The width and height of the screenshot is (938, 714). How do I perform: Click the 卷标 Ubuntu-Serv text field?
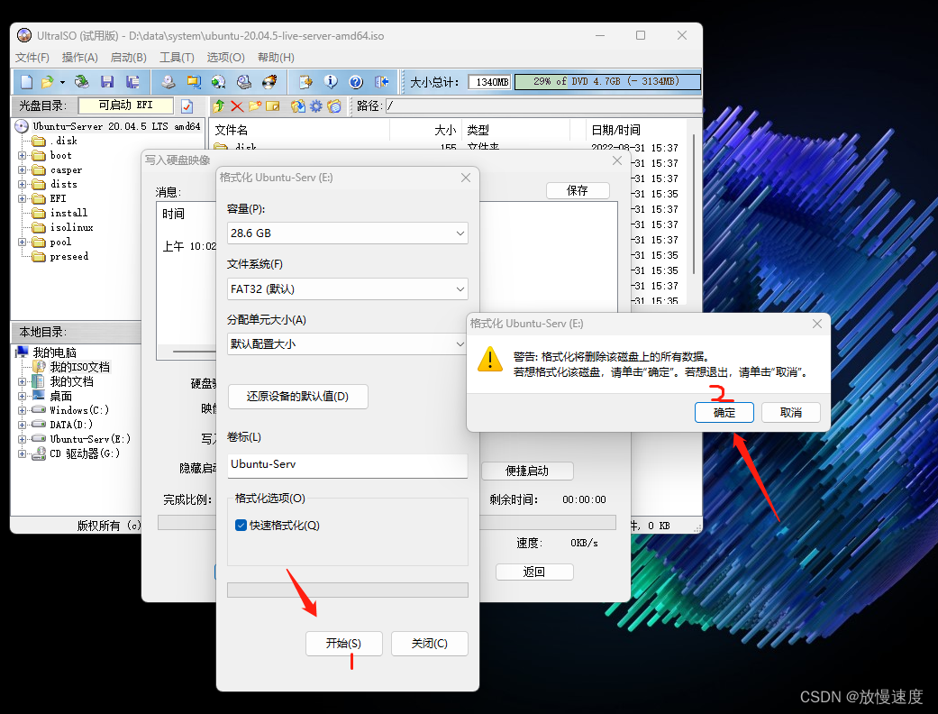348,465
